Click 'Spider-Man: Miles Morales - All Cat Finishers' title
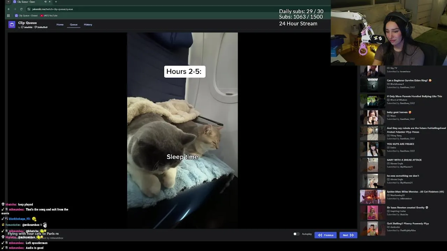 point(416,192)
